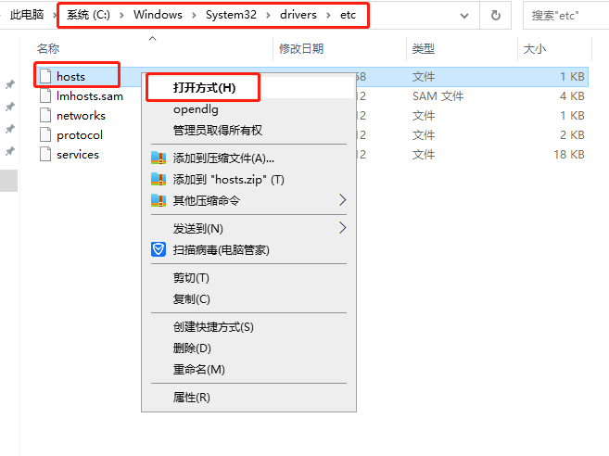Viewport: 609px width, 456px height.
Task: Go to System32 folder in breadcrumb
Action: pyautogui.click(x=231, y=15)
